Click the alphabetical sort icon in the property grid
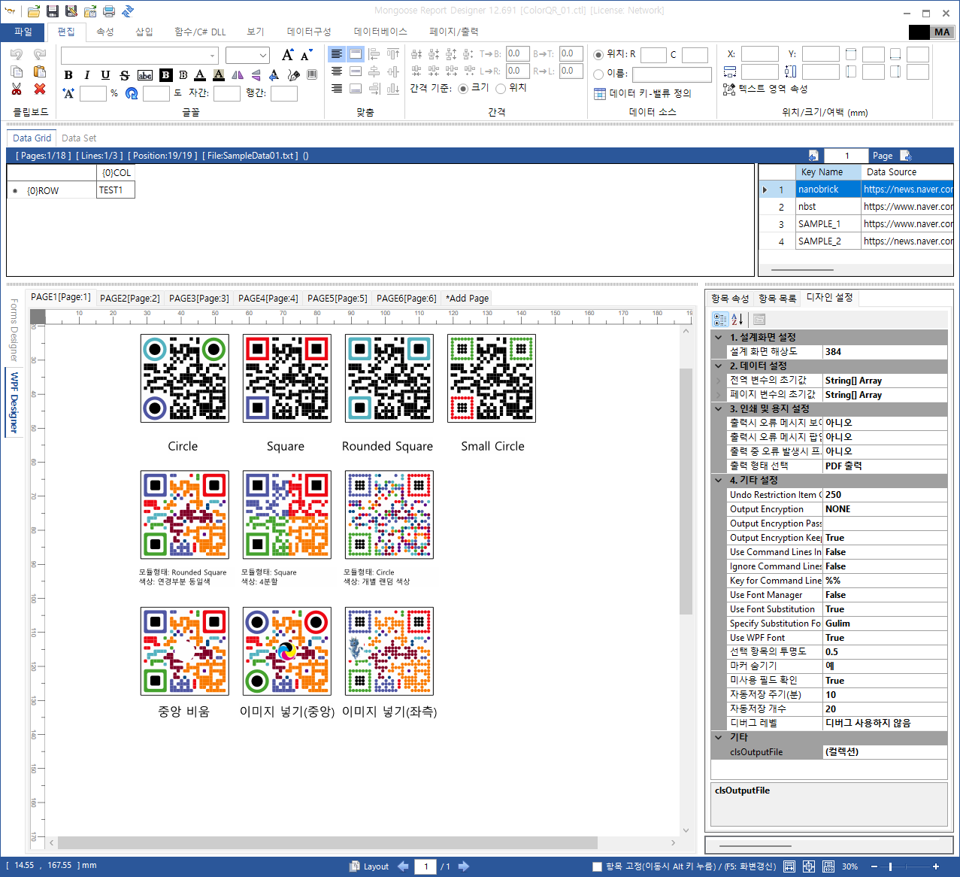The height and width of the screenshot is (877, 960). pos(737,320)
